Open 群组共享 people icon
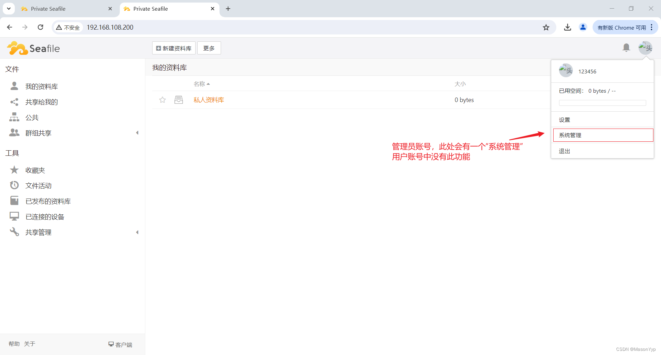 coord(14,133)
